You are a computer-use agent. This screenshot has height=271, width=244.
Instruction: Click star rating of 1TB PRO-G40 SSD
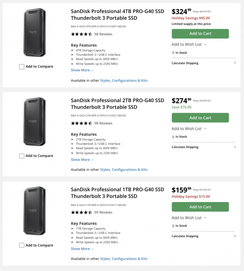[81, 212]
